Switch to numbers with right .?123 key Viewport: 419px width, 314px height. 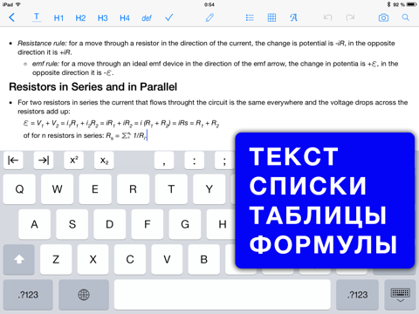tap(357, 295)
